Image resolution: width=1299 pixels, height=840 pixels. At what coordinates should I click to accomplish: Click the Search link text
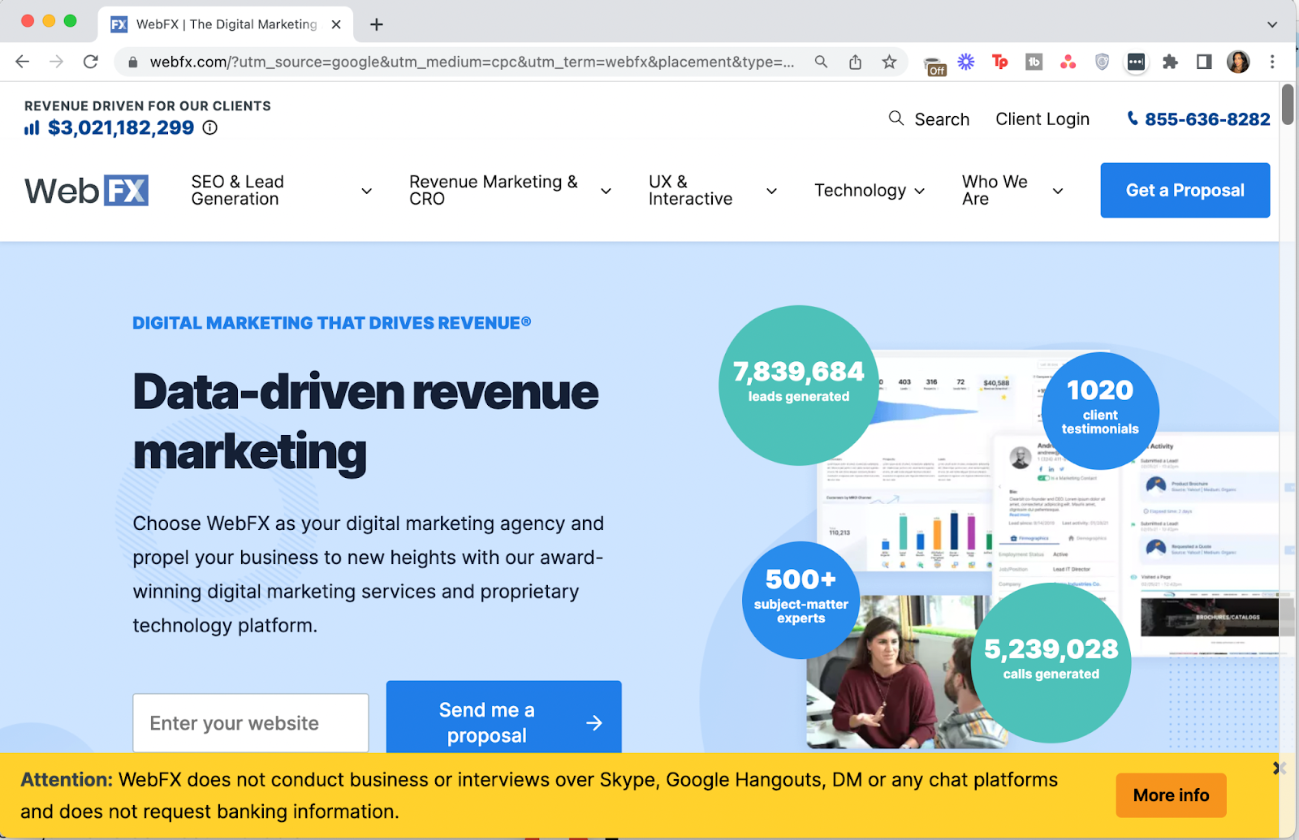pos(942,119)
